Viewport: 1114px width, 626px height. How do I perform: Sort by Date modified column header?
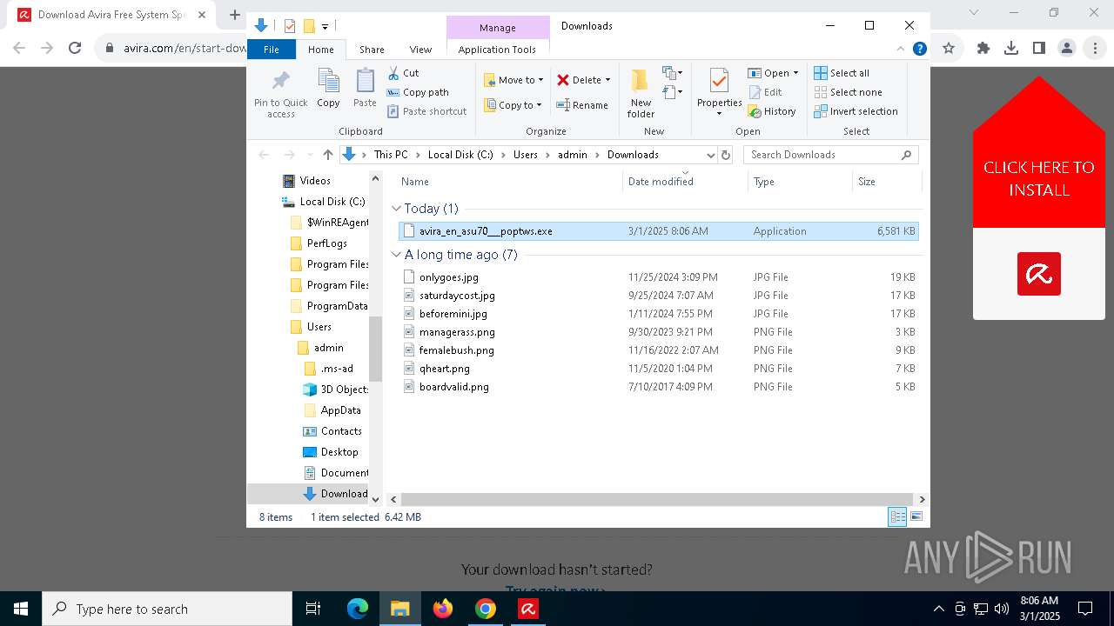661,182
